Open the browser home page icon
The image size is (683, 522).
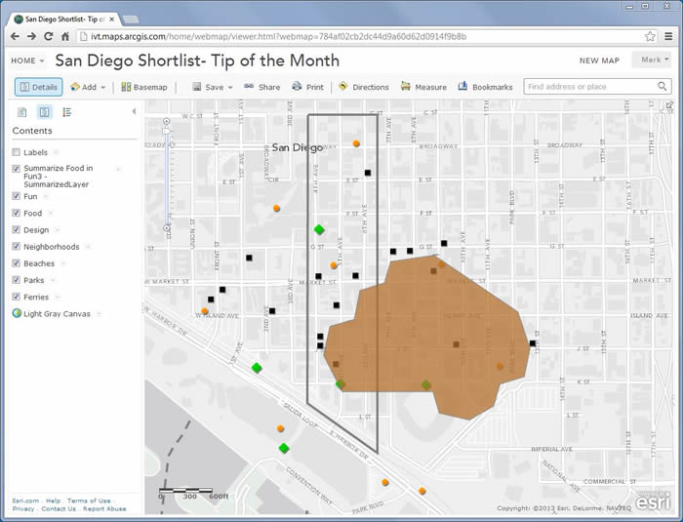(x=65, y=37)
